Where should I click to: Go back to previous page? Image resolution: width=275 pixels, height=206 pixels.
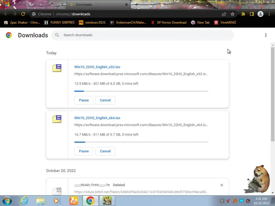click(x=6, y=14)
